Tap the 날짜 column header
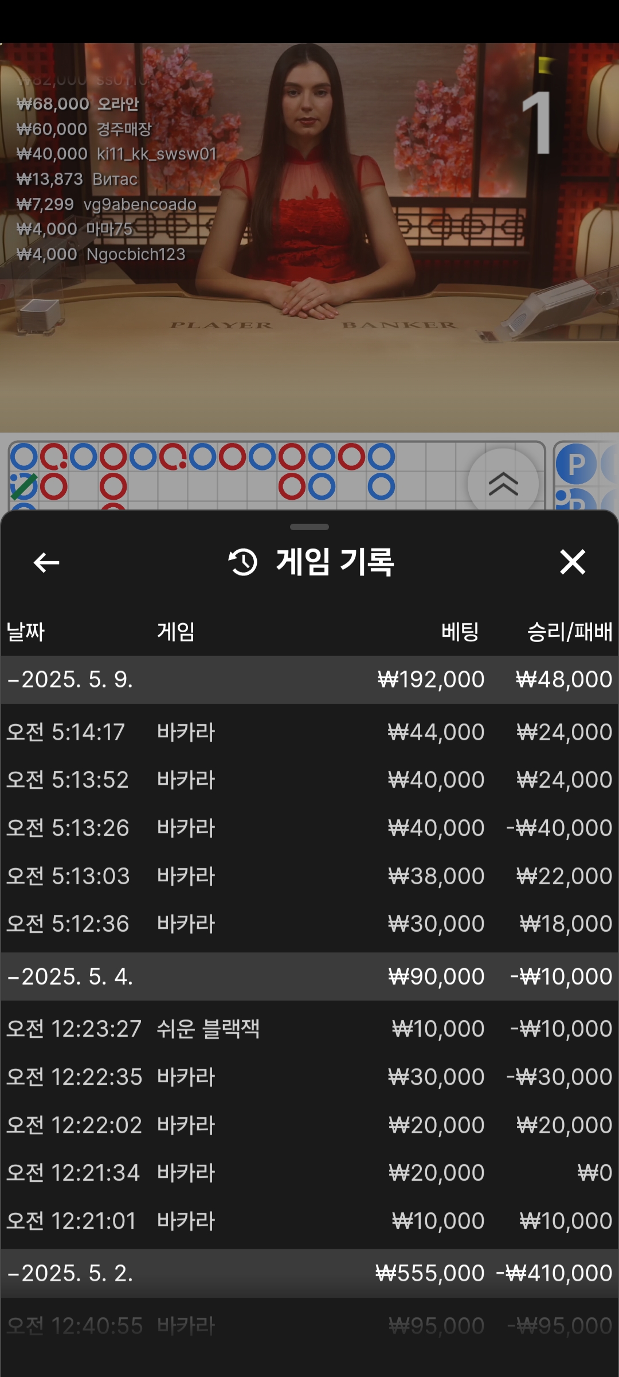 (26, 632)
